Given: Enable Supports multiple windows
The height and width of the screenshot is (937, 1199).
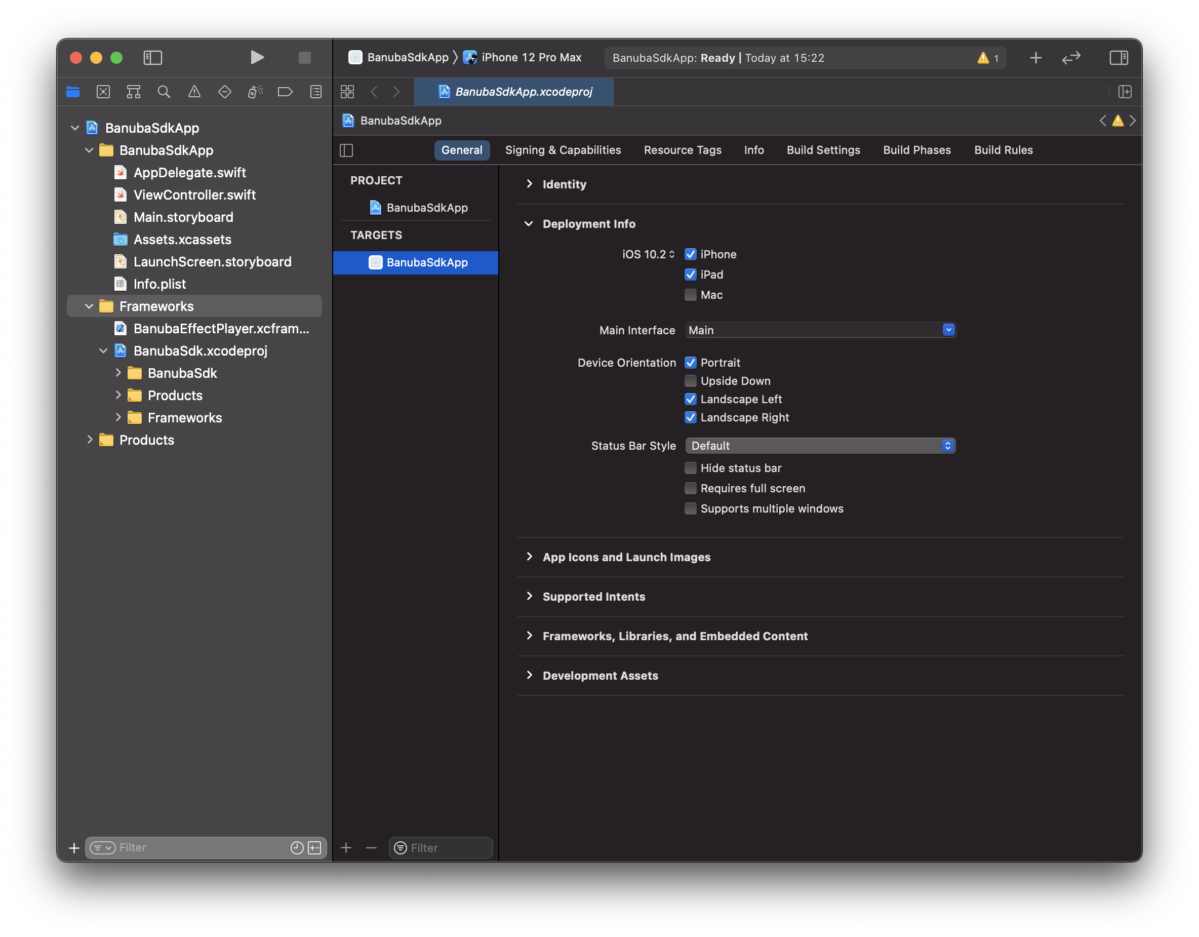Looking at the screenshot, I should (x=691, y=509).
